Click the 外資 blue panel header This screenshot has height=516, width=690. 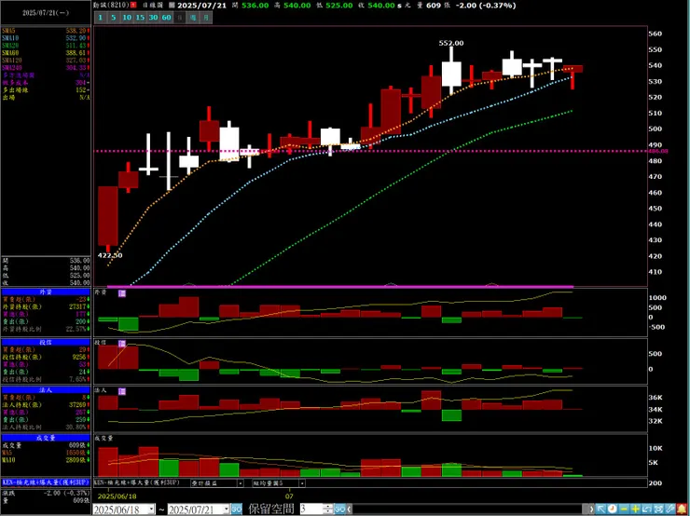pyautogui.click(x=46, y=292)
